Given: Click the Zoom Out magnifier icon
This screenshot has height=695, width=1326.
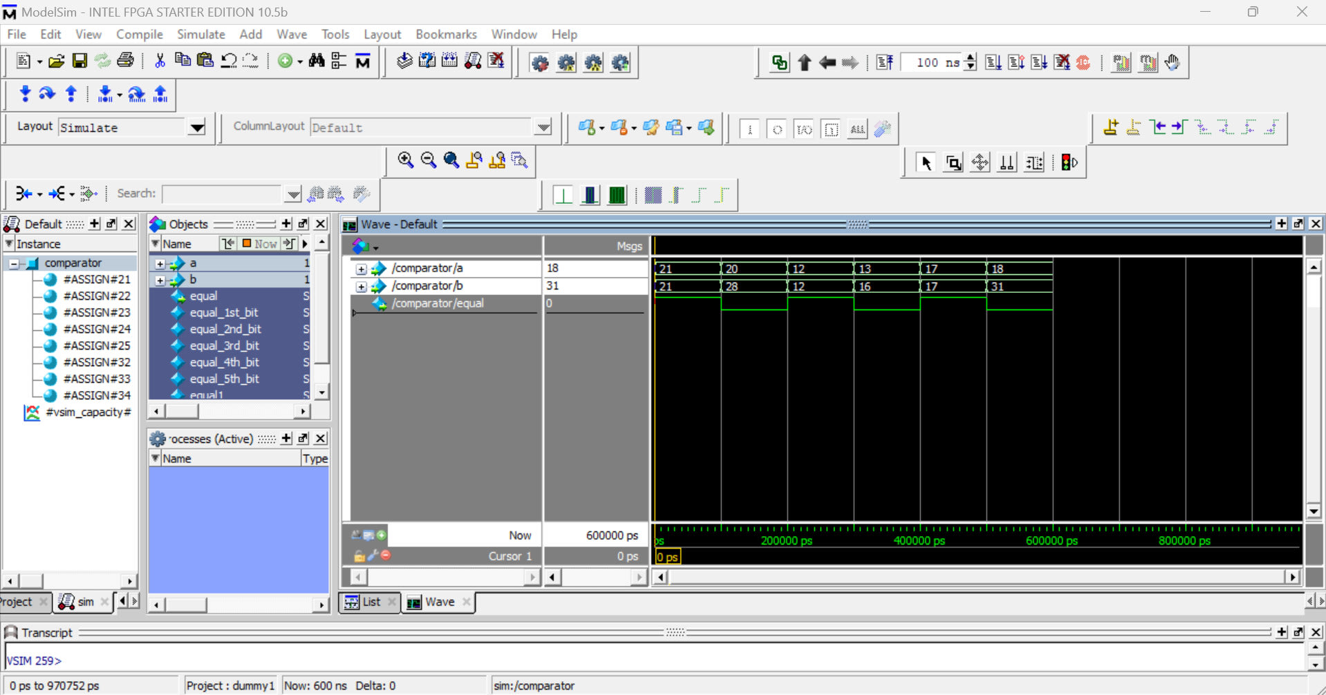Looking at the screenshot, I should click(x=428, y=160).
